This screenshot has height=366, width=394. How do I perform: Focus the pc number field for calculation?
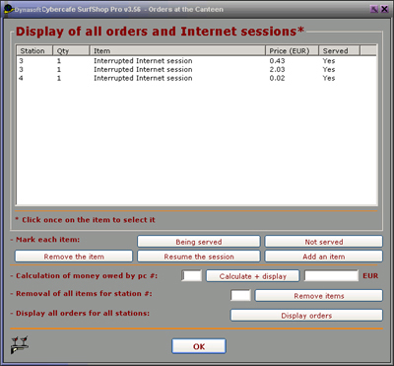(192, 276)
